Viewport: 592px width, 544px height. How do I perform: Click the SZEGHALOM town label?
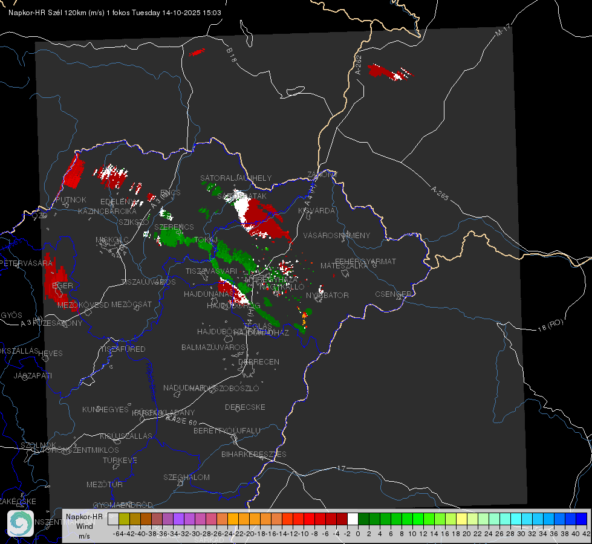pos(186,477)
